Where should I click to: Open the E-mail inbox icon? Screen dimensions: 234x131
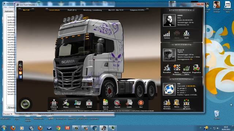click(x=89, y=103)
